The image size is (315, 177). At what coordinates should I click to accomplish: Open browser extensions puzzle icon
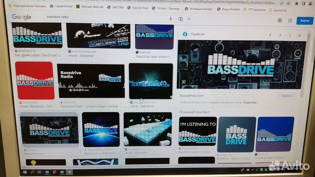[x=296, y=3]
